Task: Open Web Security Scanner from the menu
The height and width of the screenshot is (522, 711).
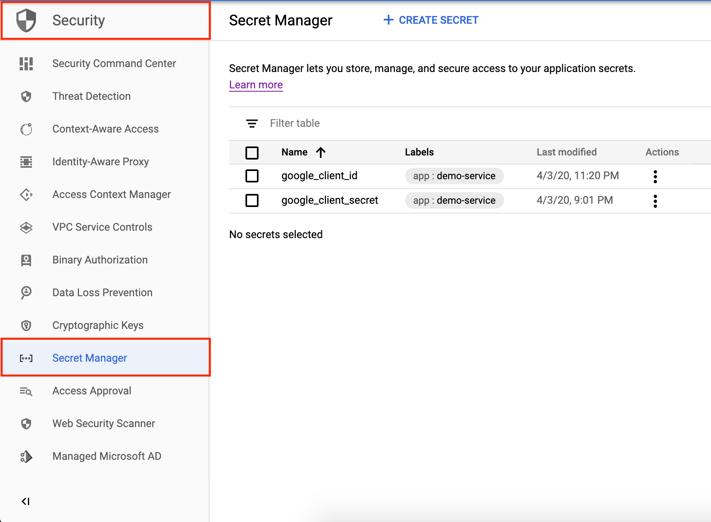Action: pos(103,423)
